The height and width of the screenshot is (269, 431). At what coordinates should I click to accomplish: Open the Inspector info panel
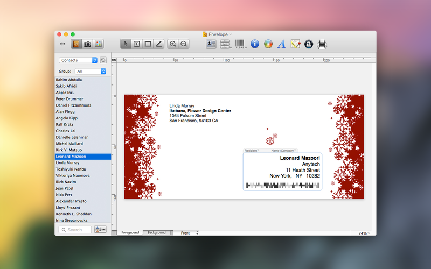pos(255,44)
